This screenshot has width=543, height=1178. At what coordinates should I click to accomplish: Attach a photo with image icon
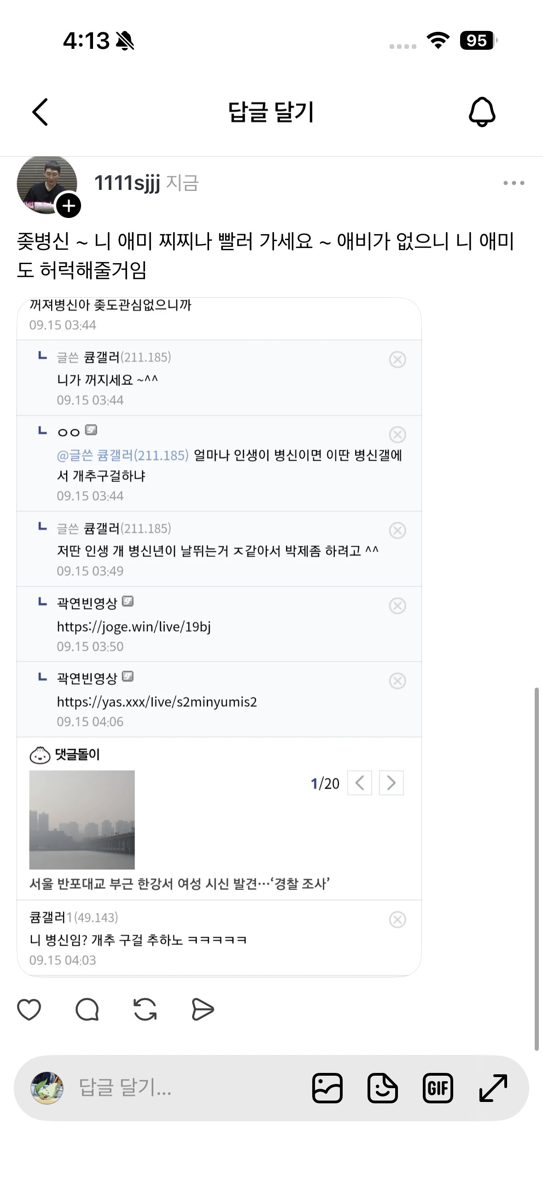click(327, 1088)
